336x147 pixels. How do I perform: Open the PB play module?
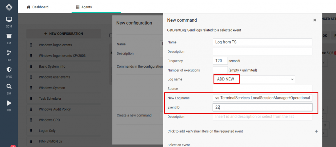(9, 106)
